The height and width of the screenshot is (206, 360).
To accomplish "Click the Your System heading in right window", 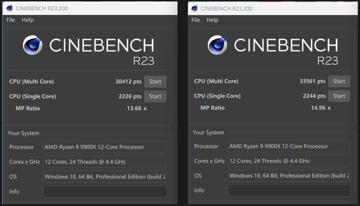I will click(208, 132).
